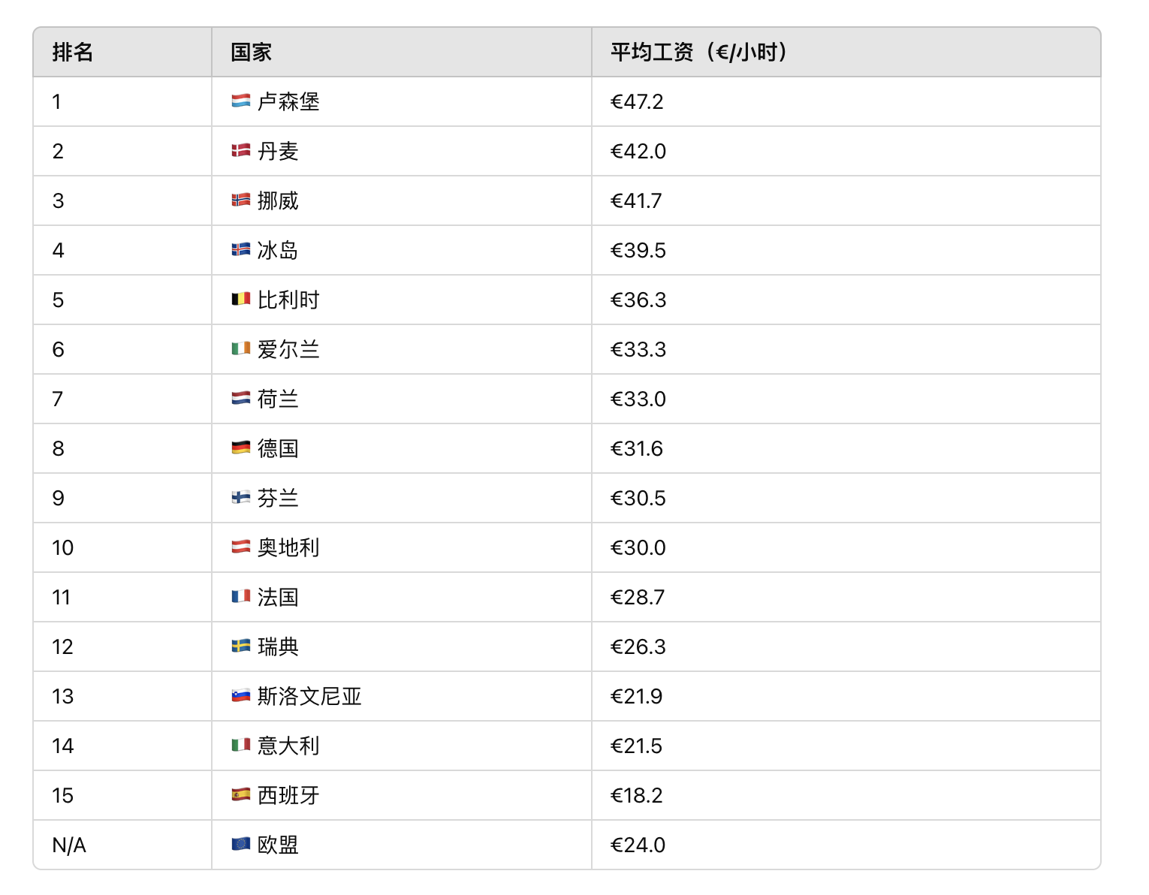Click the Norway flag icon
The height and width of the screenshot is (895, 1149).
[240, 200]
